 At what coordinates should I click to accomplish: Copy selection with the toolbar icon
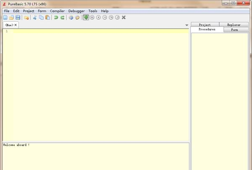click(41, 17)
